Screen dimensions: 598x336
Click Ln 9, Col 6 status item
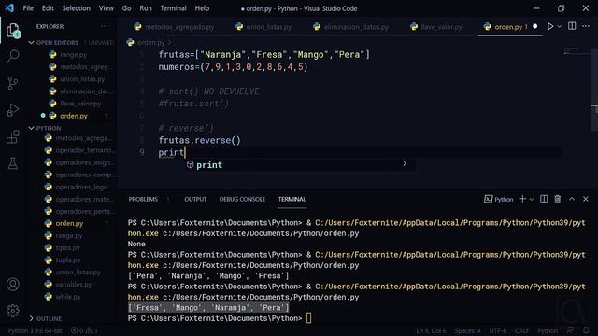point(431,330)
